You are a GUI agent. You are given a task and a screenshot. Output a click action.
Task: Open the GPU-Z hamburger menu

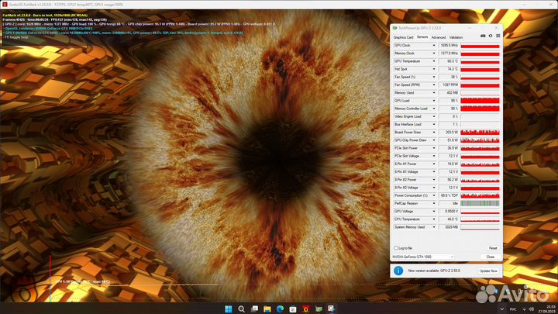coord(498,36)
